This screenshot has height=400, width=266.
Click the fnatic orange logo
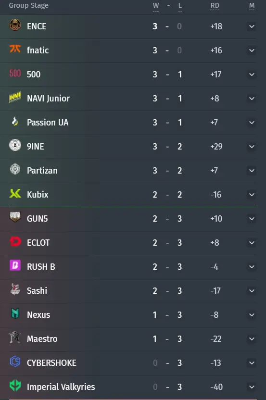[x=15, y=49]
